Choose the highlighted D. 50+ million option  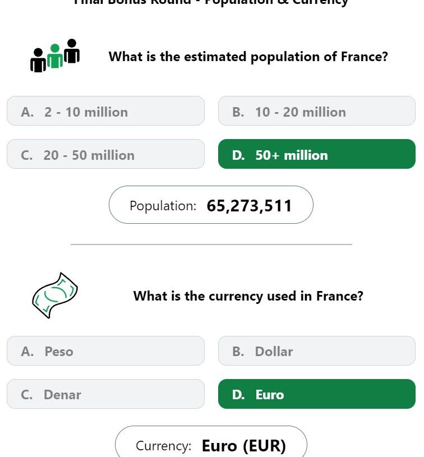[x=317, y=154]
